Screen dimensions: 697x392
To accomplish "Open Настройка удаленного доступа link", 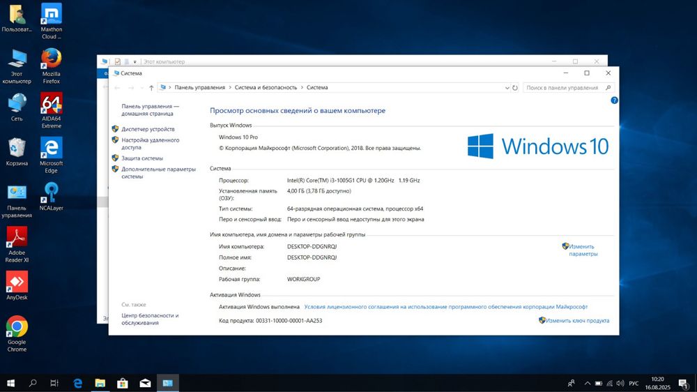I will coord(151,144).
